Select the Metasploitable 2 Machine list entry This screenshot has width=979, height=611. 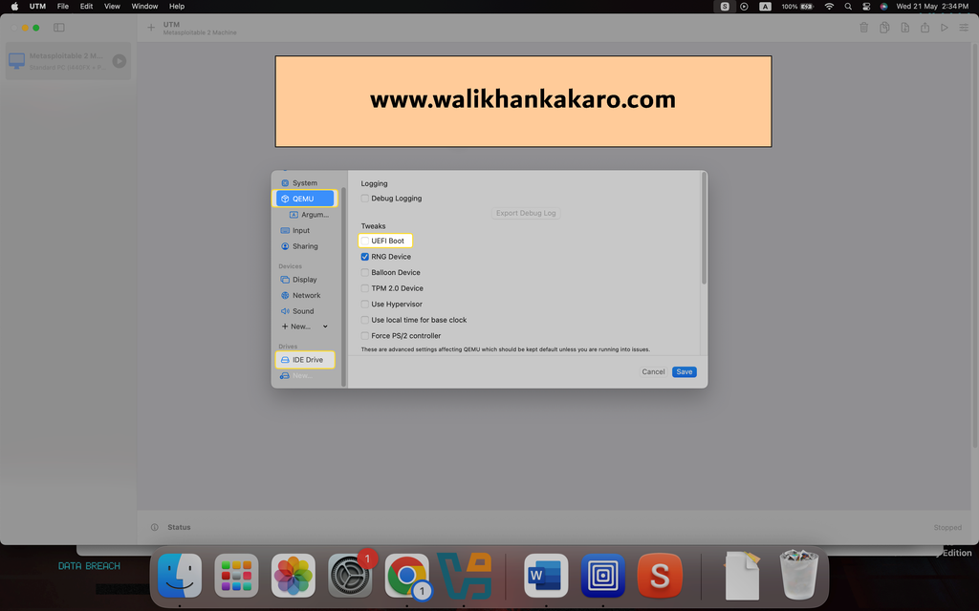tap(68, 61)
